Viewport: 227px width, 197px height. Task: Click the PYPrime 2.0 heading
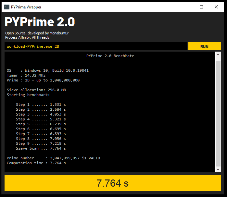pos(40,22)
